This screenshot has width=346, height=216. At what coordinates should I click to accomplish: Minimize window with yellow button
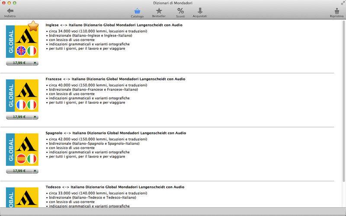point(9,3)
